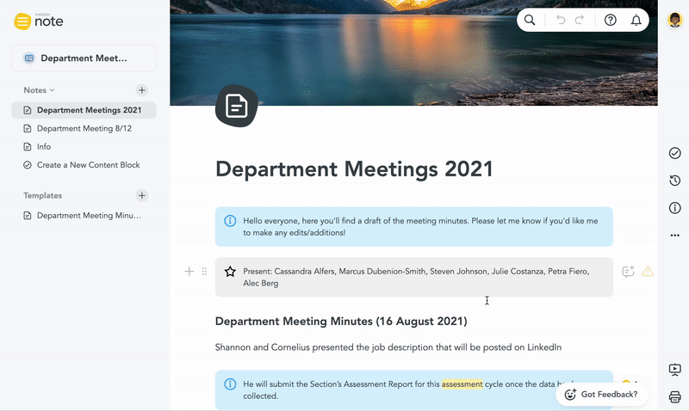The height and width of the screenshot is (411, 689).
Task: Open the more options ellipsis
Action: 675,236
